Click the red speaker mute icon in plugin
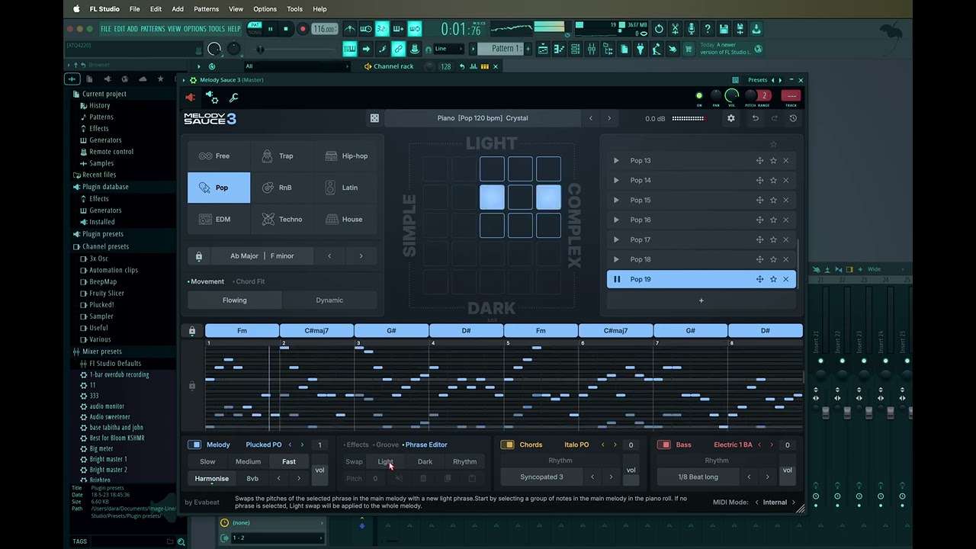Viewport: 976px width, 549px height. [191, 98]
